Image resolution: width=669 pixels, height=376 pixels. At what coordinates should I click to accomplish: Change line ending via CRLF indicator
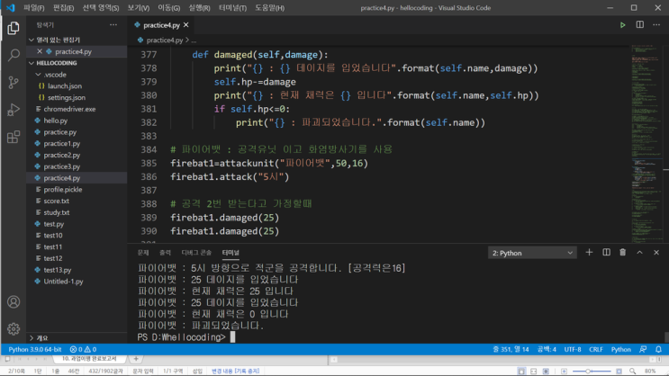(x=595, y=349)
